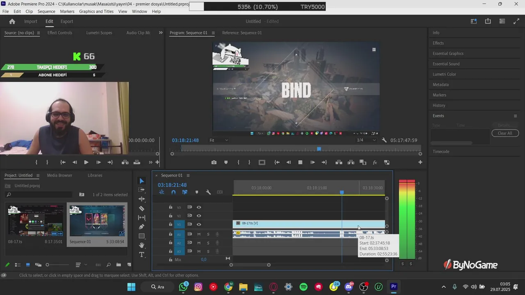Add a marker in the timeline header
The image size is (525, 295).
click(x=196, y=192)
